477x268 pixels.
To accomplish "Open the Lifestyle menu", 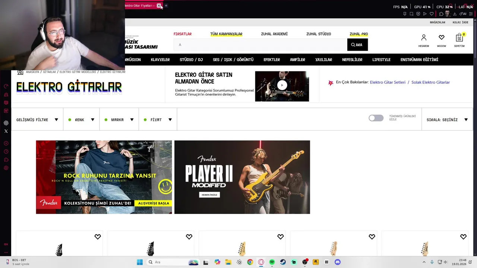I will point(381,60).
